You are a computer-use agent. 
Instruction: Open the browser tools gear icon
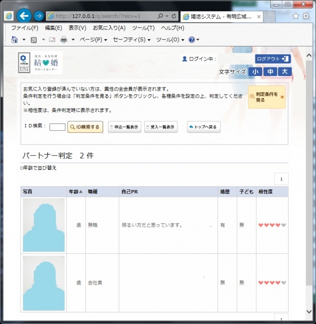point(306,16)
